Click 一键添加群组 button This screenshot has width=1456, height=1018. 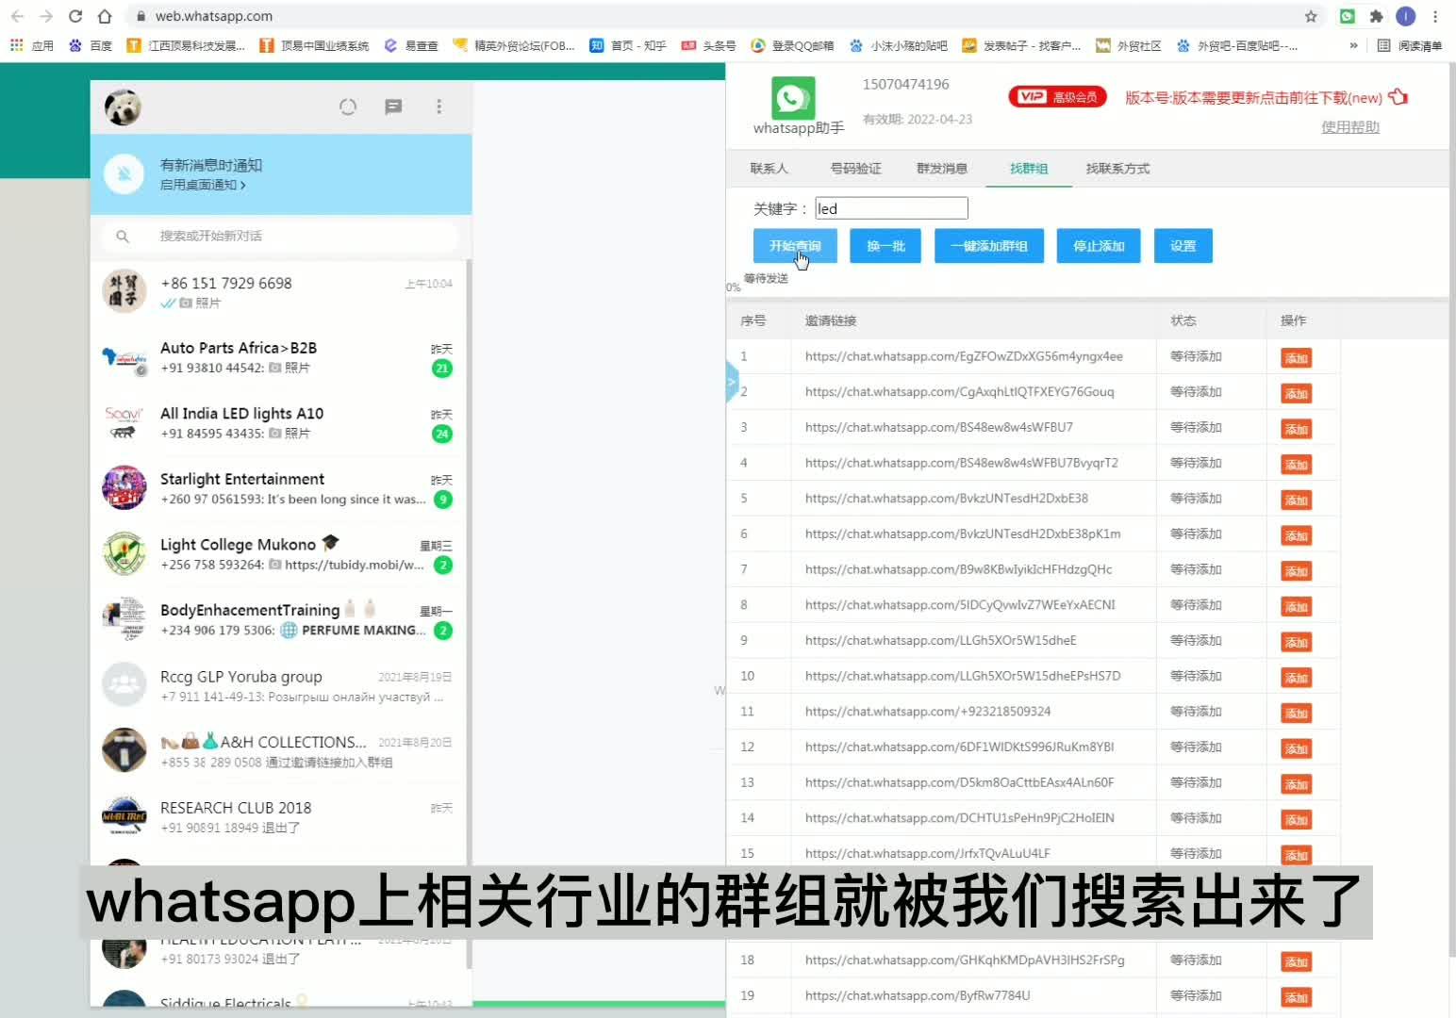click(989, 246)
